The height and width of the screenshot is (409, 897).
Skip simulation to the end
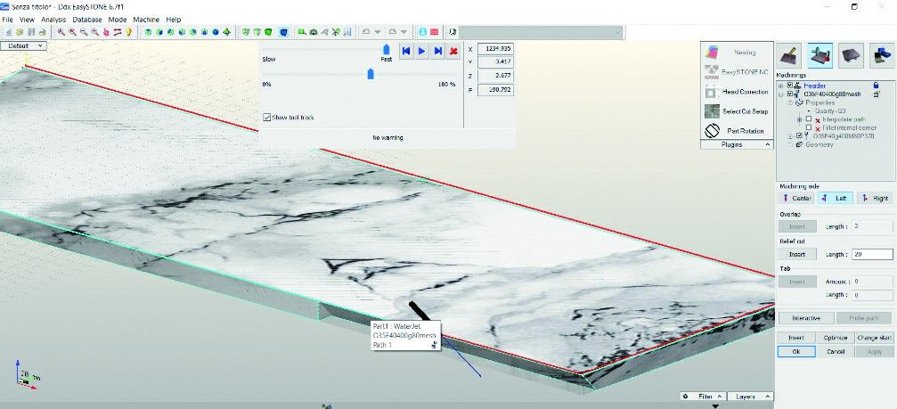coord(437,51)
